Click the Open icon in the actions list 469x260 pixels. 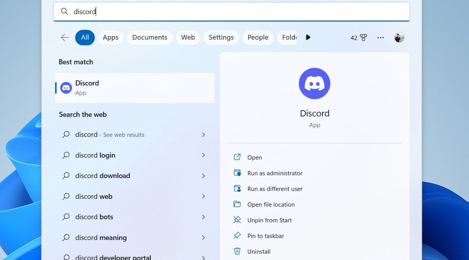[237, 157]
